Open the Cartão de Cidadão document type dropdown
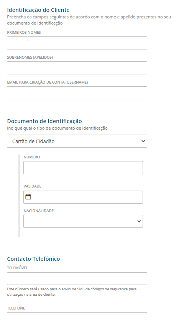The image size is (179, 321). (77, 141)
